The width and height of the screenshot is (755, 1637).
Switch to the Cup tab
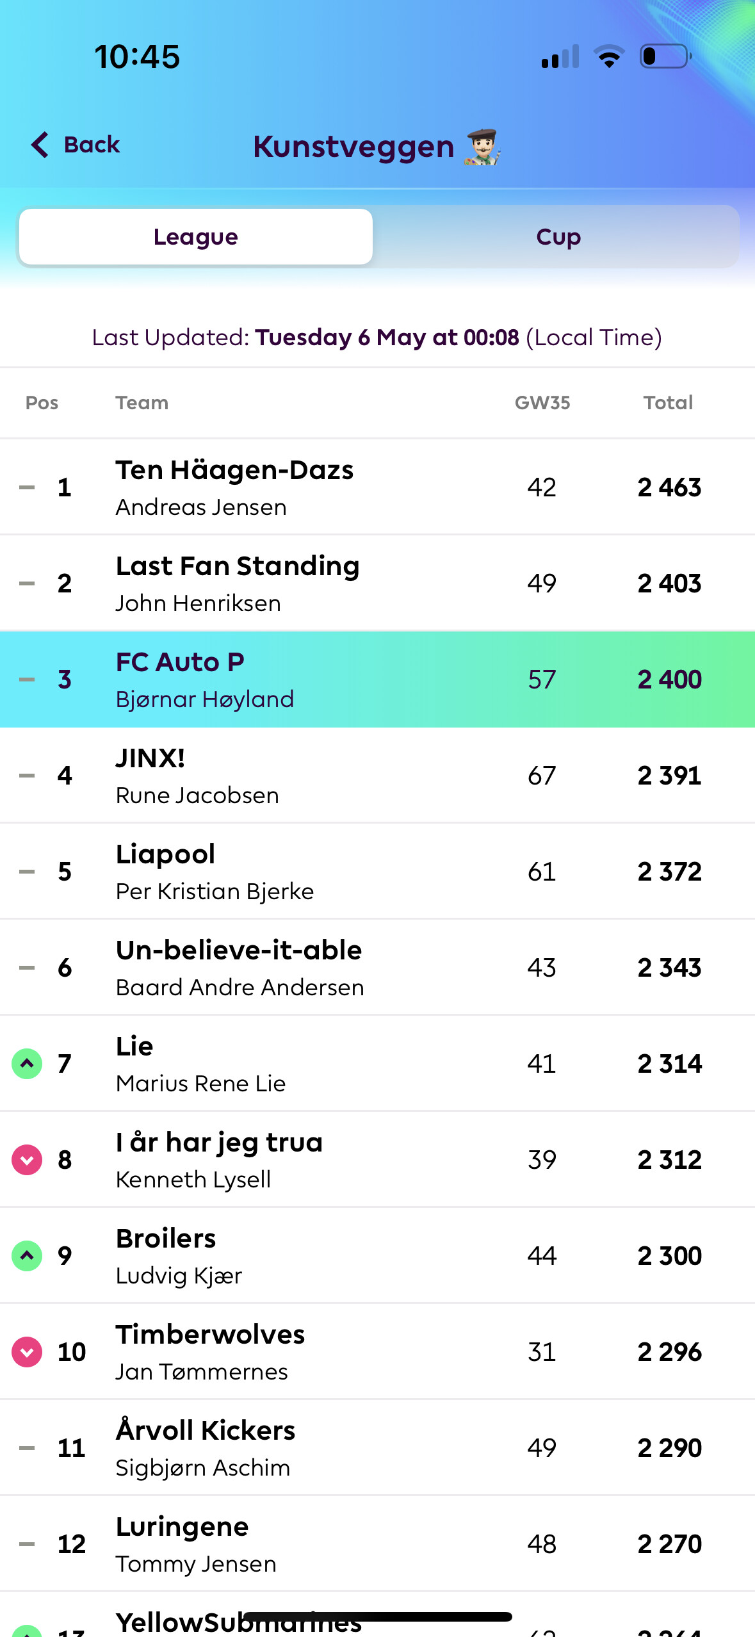click(x=558, y=237)
